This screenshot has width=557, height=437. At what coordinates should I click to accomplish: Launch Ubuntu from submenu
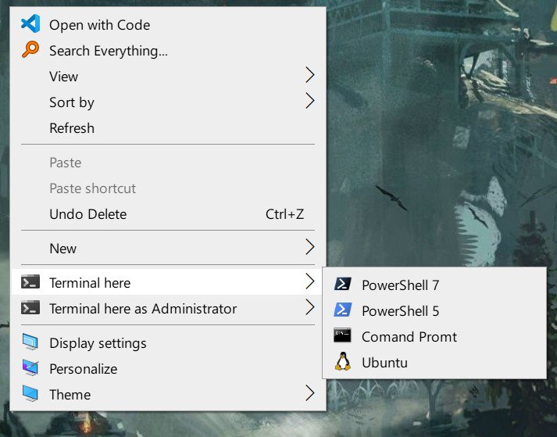(434, 362)
